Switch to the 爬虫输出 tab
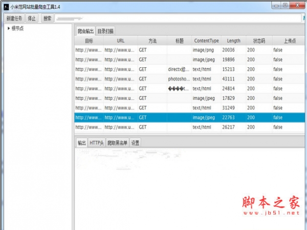 point(86,31)
